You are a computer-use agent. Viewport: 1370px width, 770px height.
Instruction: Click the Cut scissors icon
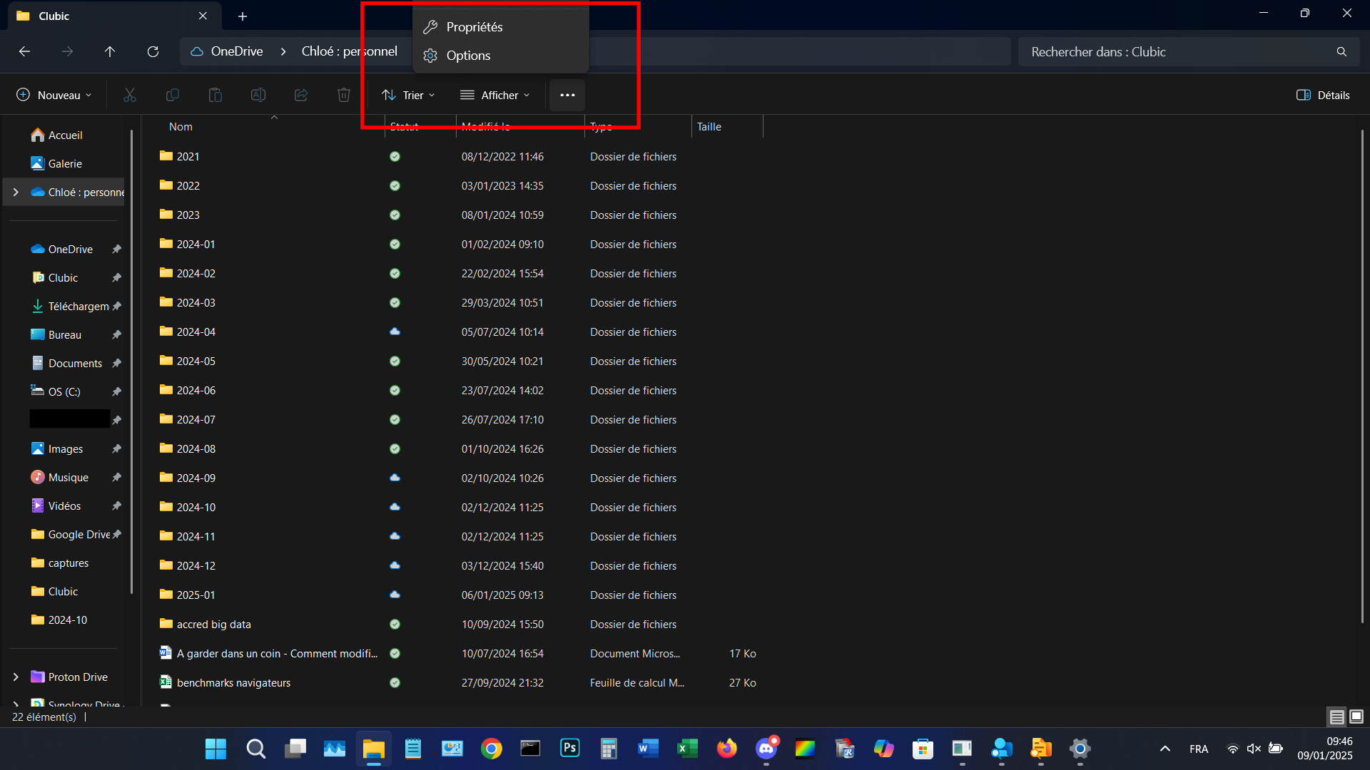130,95
